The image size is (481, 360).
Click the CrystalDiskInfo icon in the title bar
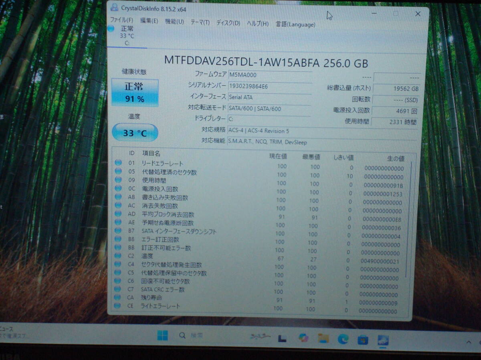[114, 7]
